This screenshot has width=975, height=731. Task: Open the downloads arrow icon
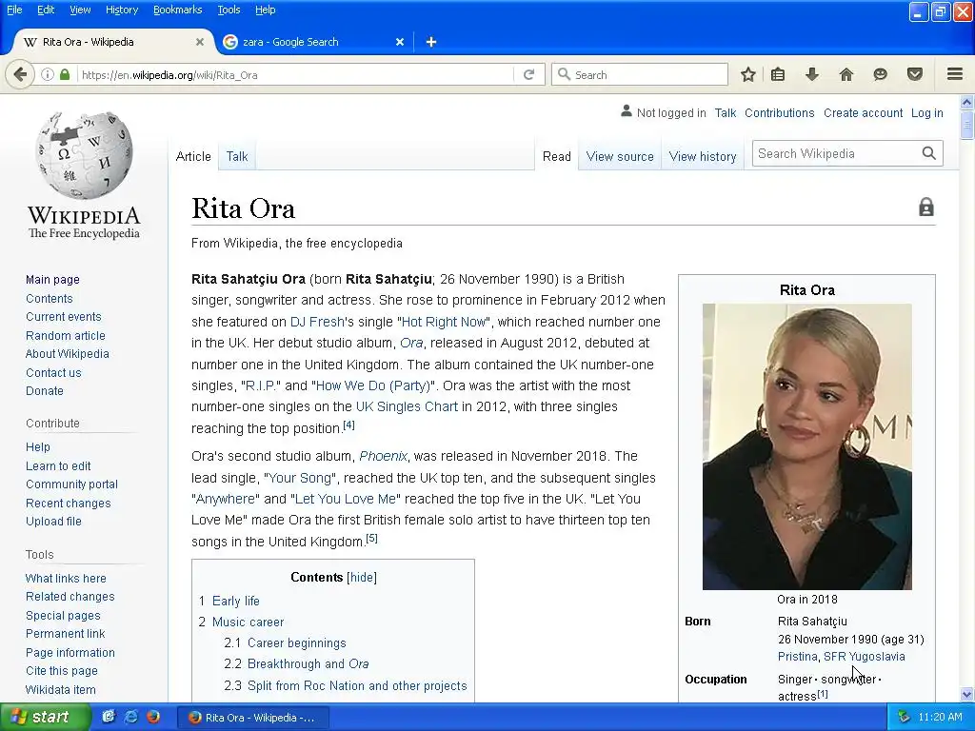coord(811,74)
